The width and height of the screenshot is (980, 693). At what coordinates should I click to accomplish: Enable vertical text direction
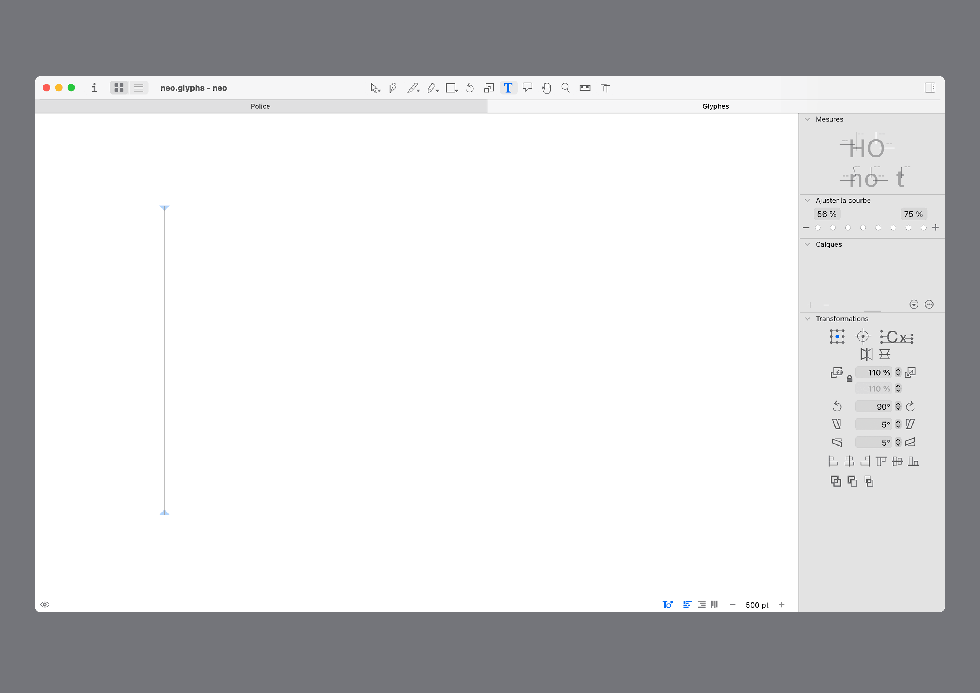point(714,604)
